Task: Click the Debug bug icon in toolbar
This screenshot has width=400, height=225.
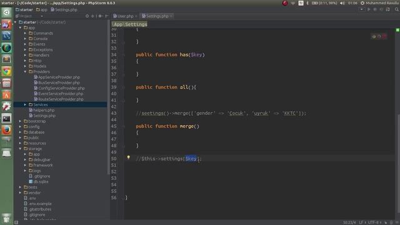Action: pos(375,9)
